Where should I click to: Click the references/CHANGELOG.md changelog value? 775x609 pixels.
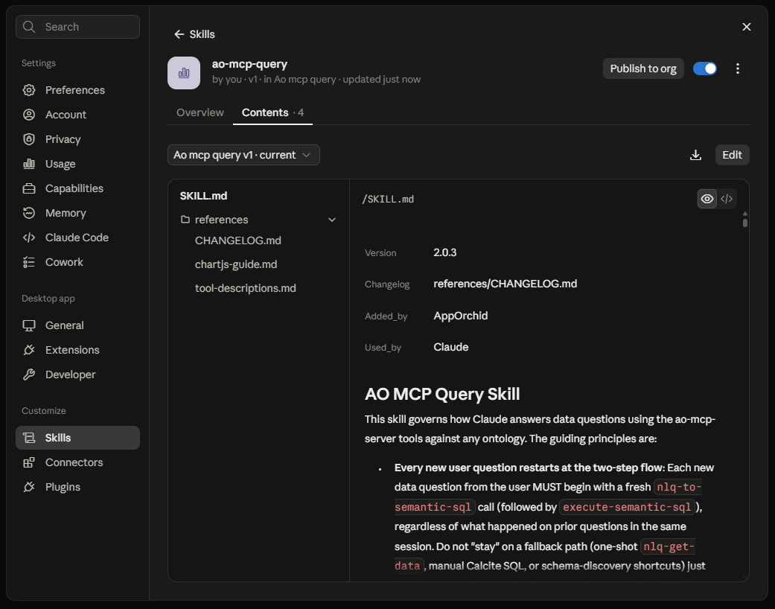click(505, 284)
